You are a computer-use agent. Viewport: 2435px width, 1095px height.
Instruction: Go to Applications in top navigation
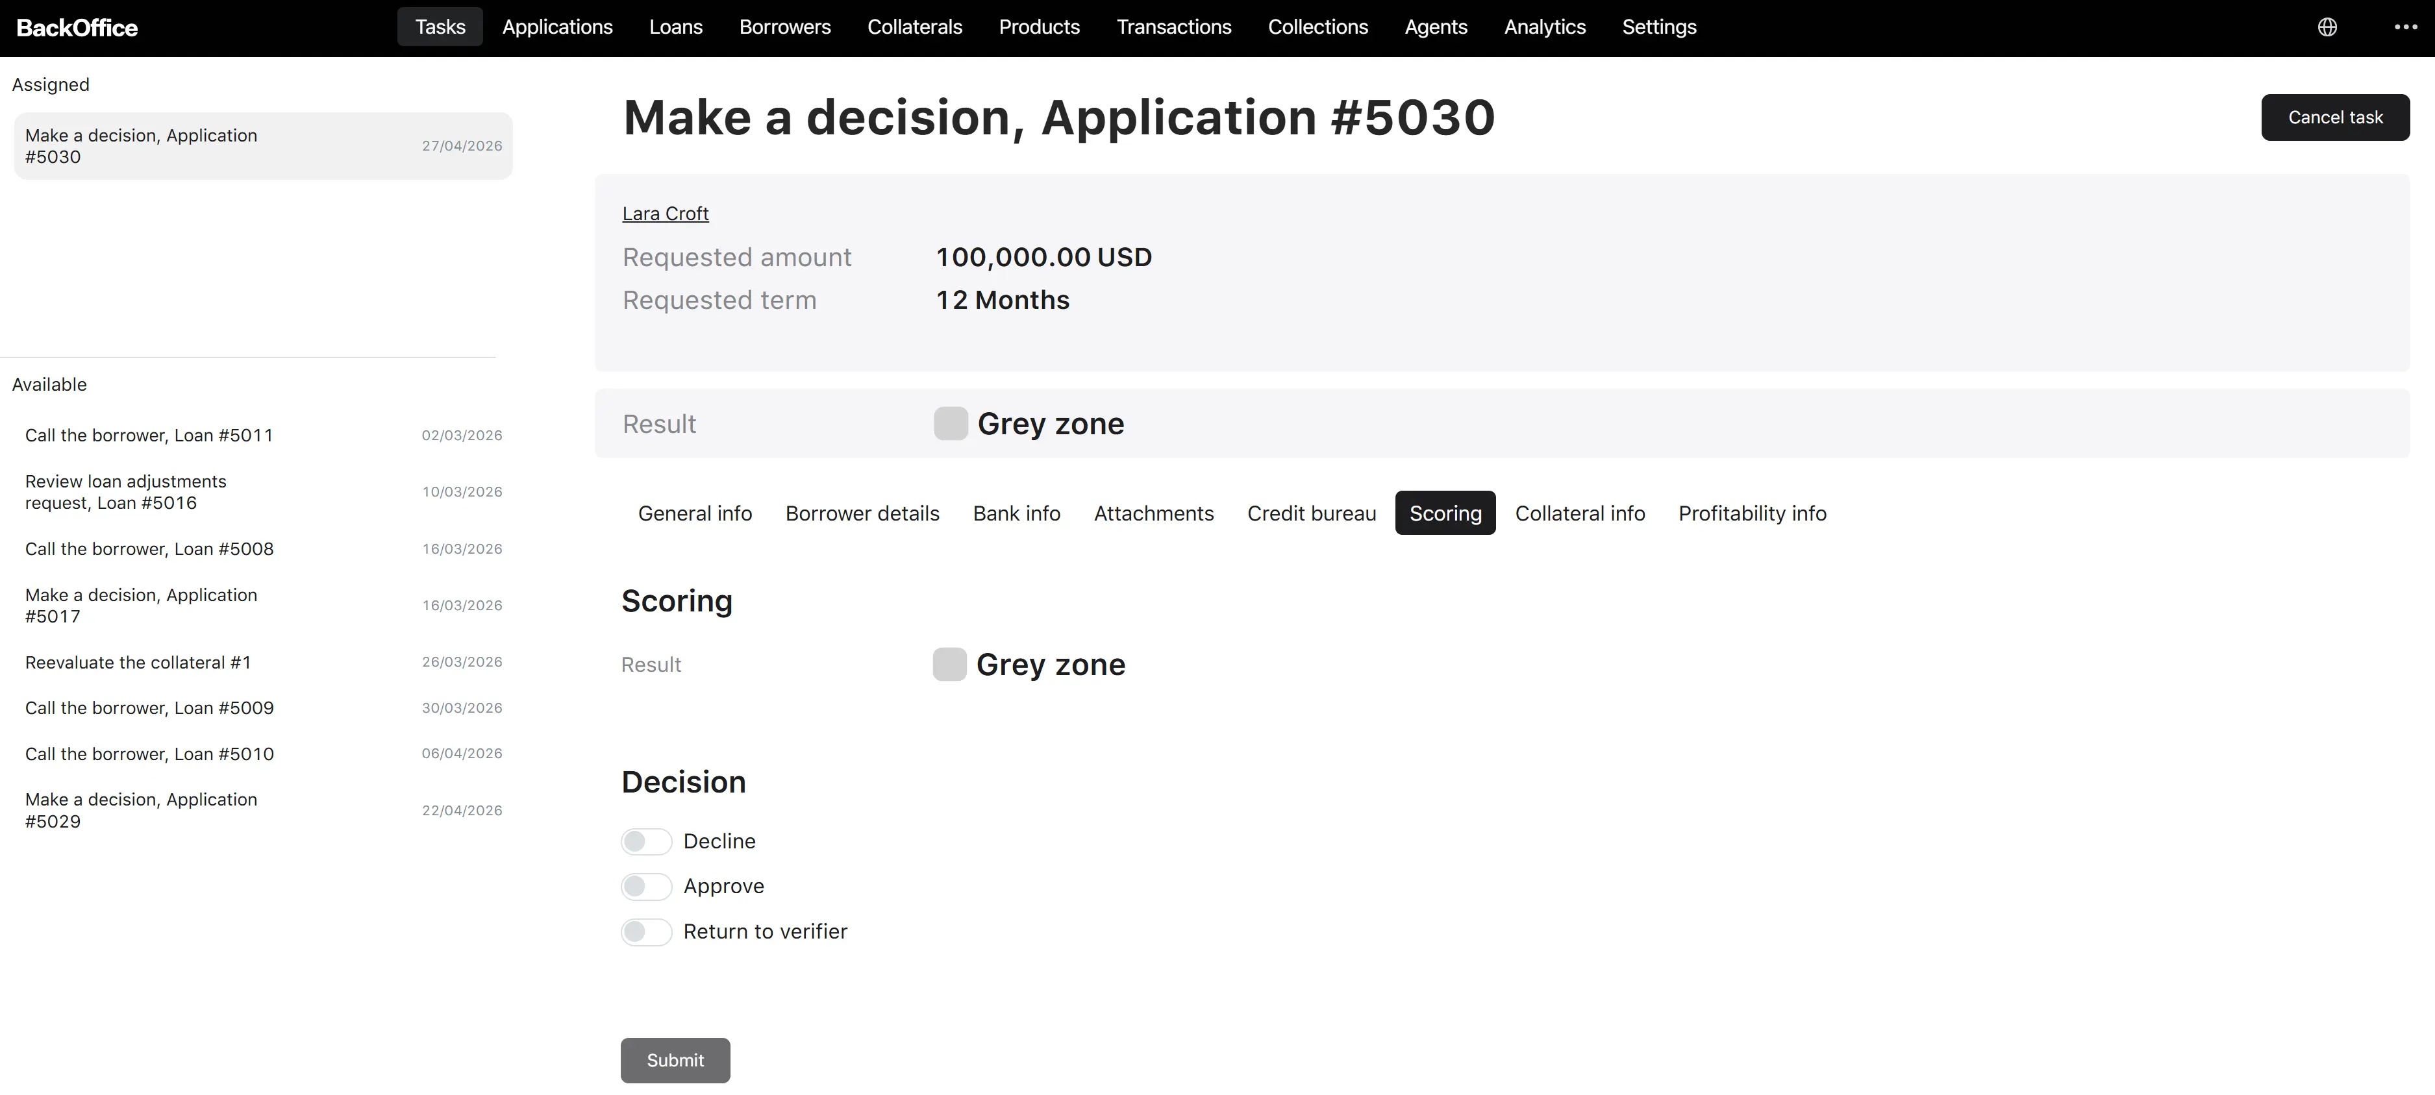point(558,27)
